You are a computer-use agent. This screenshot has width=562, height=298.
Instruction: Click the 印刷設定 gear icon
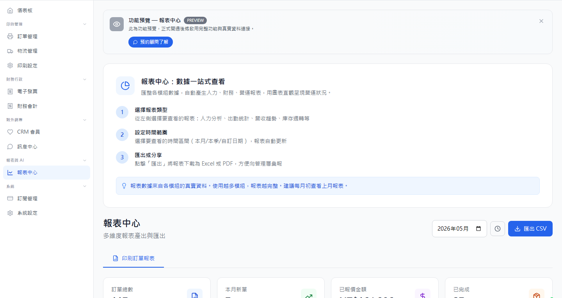click(x=10, y=65)
